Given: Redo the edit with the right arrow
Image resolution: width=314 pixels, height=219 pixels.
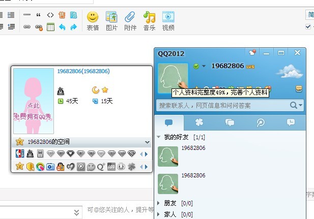Looking at the screenshot, I should [74, 27].
